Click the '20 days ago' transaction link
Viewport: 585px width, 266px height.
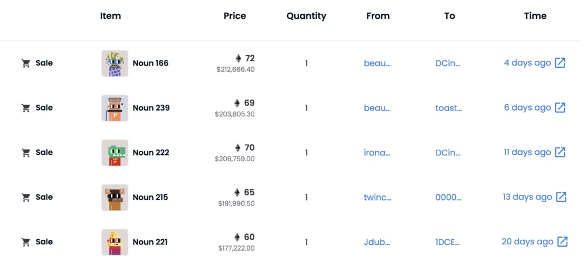tap(527, 242)
